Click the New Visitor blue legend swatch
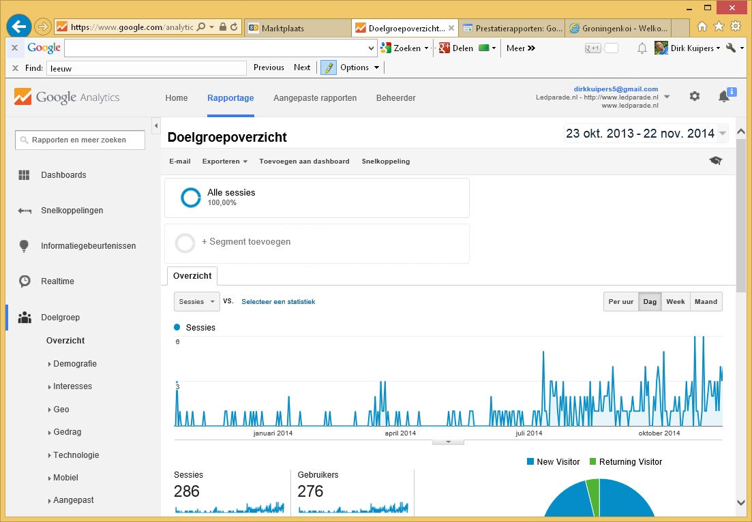 tap(530, 461)
